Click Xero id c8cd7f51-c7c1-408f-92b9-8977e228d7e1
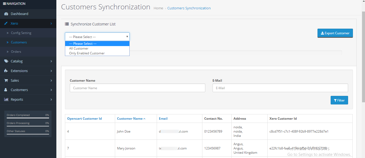This screenshot has width=365, height=158. (x=299, y=131)
